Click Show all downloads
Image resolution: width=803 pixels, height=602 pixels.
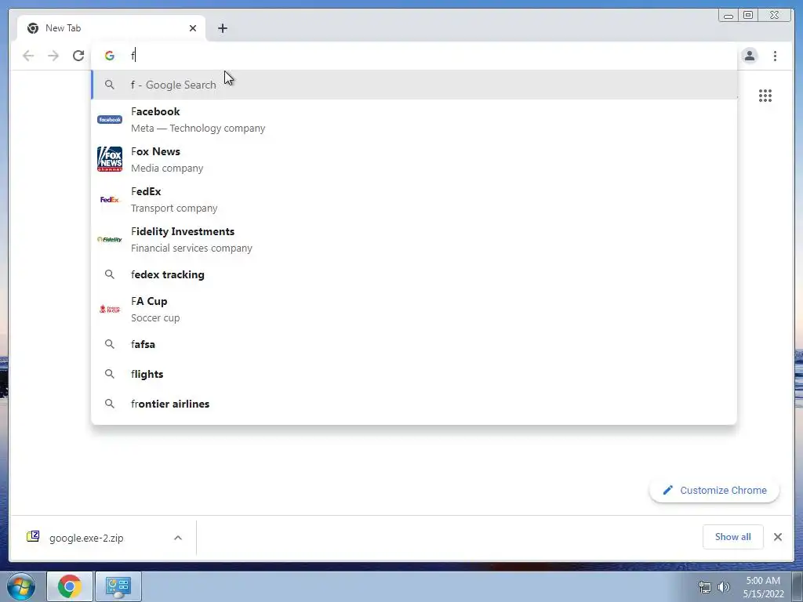(x=733, y=537)
